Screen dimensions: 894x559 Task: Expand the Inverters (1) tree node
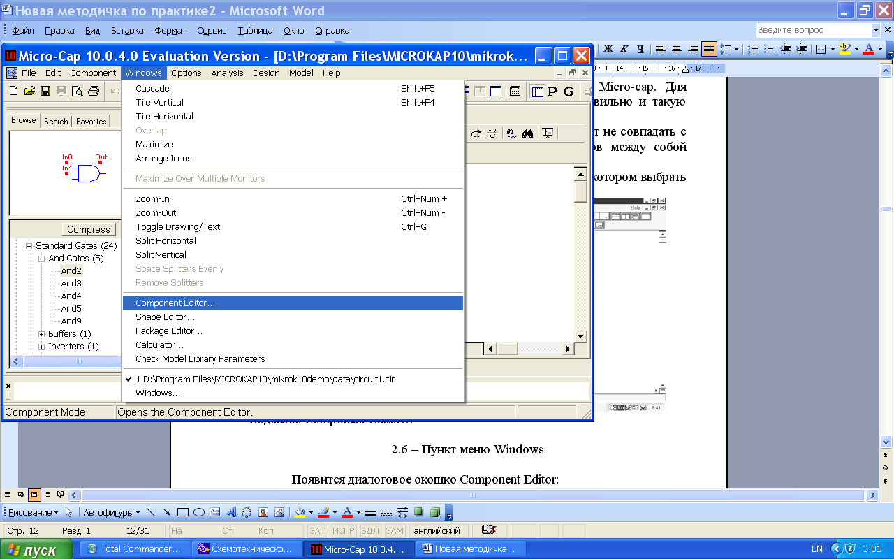(x=42, y=347)
